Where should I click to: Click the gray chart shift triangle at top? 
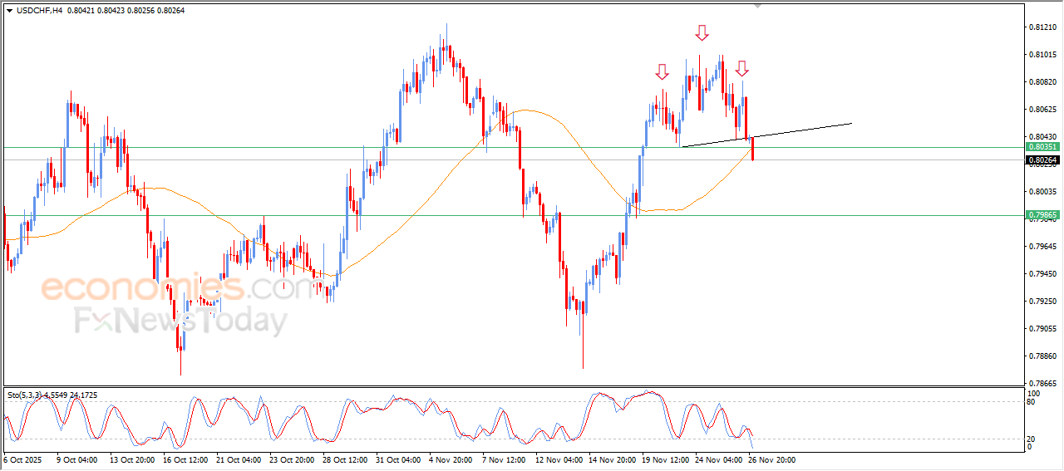[x=756, y=5]
